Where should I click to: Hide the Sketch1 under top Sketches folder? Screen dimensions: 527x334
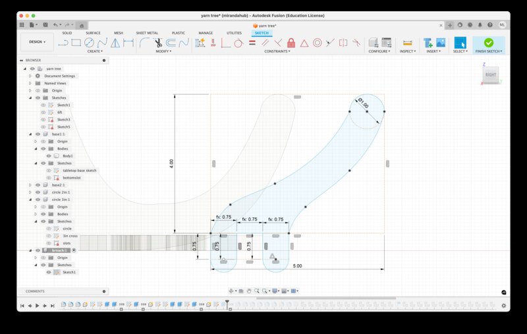click(x=43, y=105)
